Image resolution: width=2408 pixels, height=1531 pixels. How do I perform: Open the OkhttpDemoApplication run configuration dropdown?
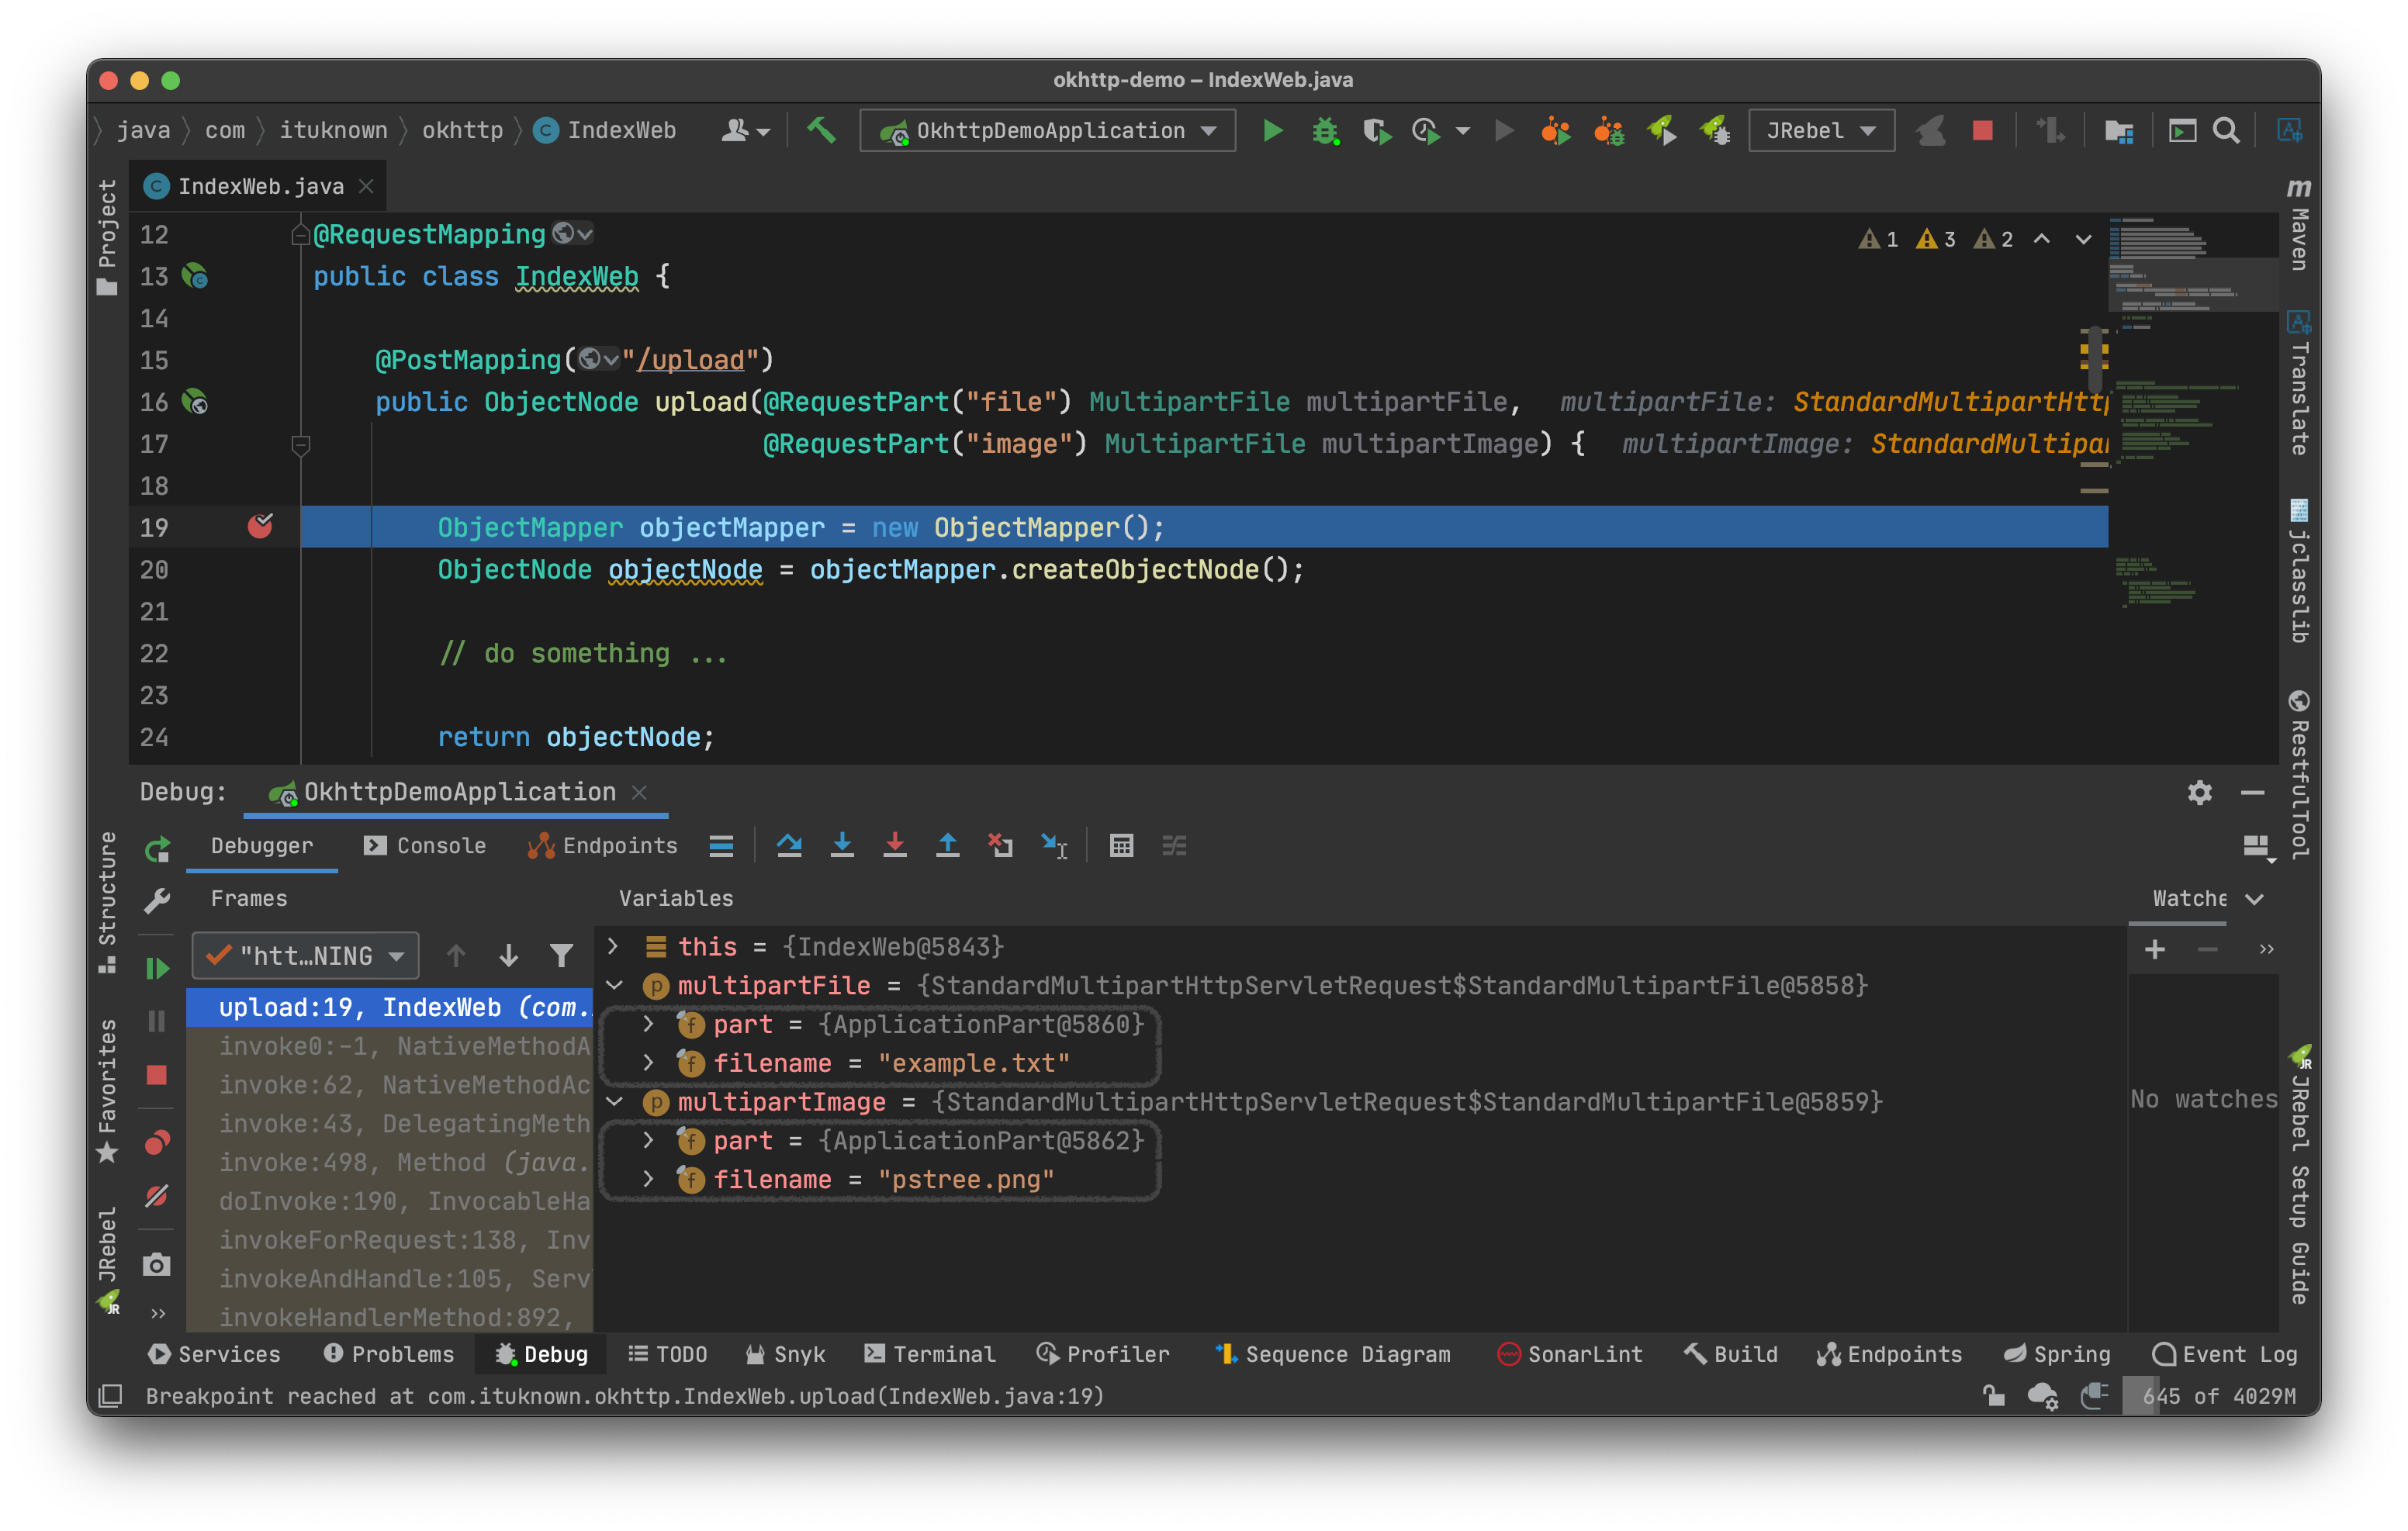point(1048,131)
